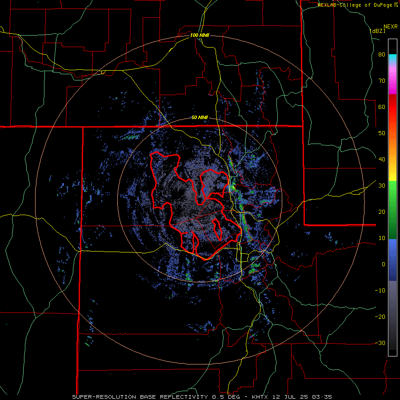This screenshot has height=400, width=400.
Task: Click the -30 value on dBZ scale
Action: (x=380, y=343)
